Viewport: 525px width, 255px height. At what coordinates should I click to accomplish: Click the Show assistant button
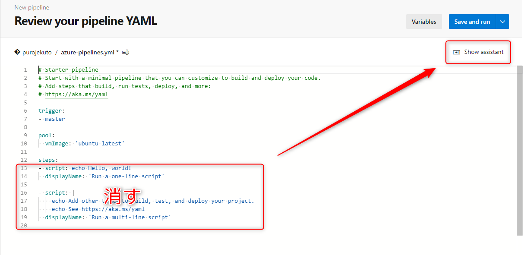[x=478, y=52]
